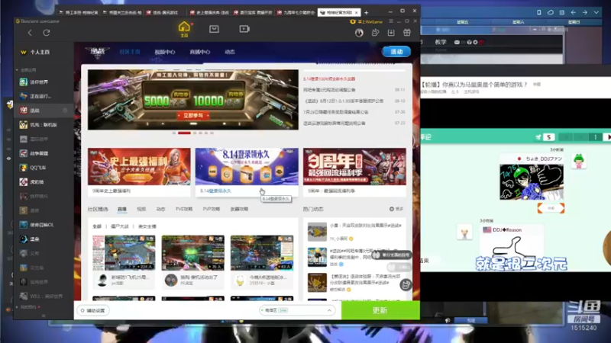Click the frog avatar in the comments panel
The image size is (611, 343).
point(579,161)
